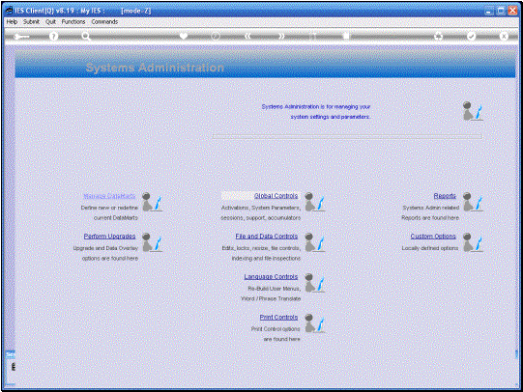Open the Commands menu
The height and width of the screenshot is (392, 523).
click(104, 21)
